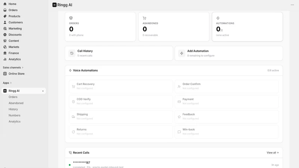Open the Cart Recovery automation card
299x168 pixels.
click(x=121, y=87)
